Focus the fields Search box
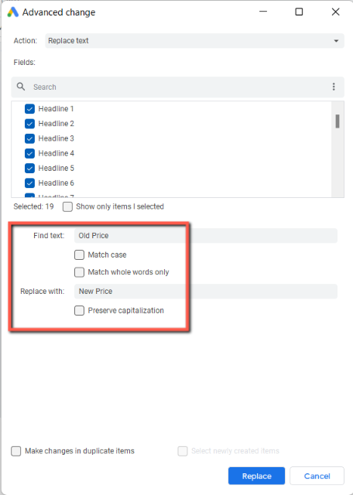The width and height of the screenshot is (353, 495). pos(177,87)
